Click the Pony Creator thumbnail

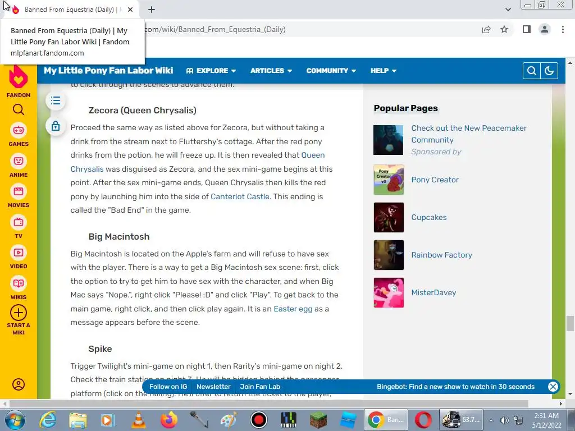click(389, 180)
